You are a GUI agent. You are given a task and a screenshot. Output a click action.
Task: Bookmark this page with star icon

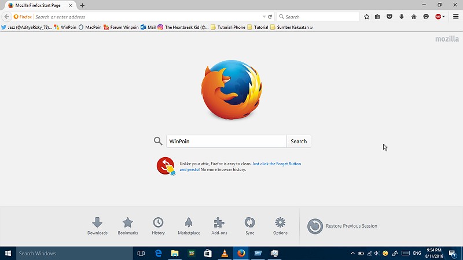click(367, 17)
